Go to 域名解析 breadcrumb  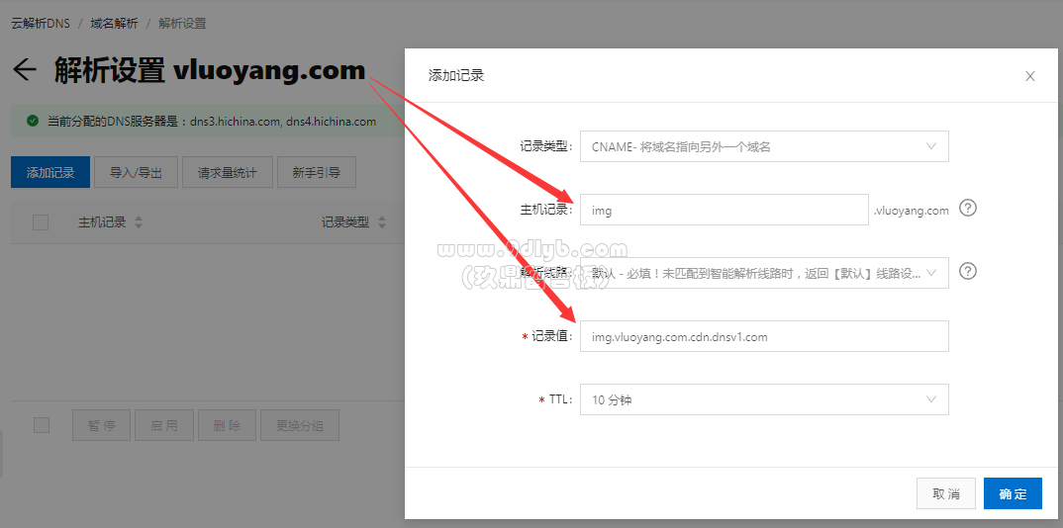tap(114, 24)
